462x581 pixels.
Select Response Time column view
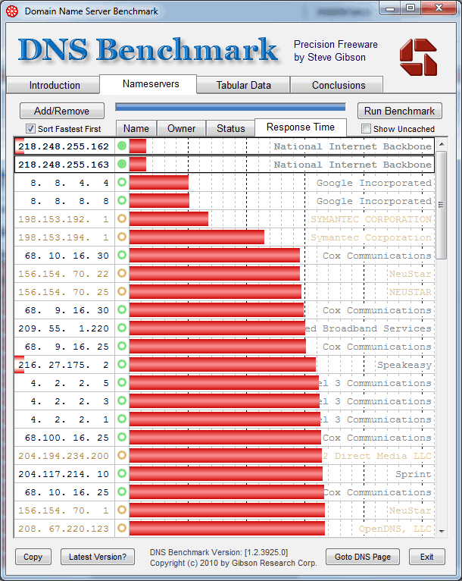tap(301, 127)
